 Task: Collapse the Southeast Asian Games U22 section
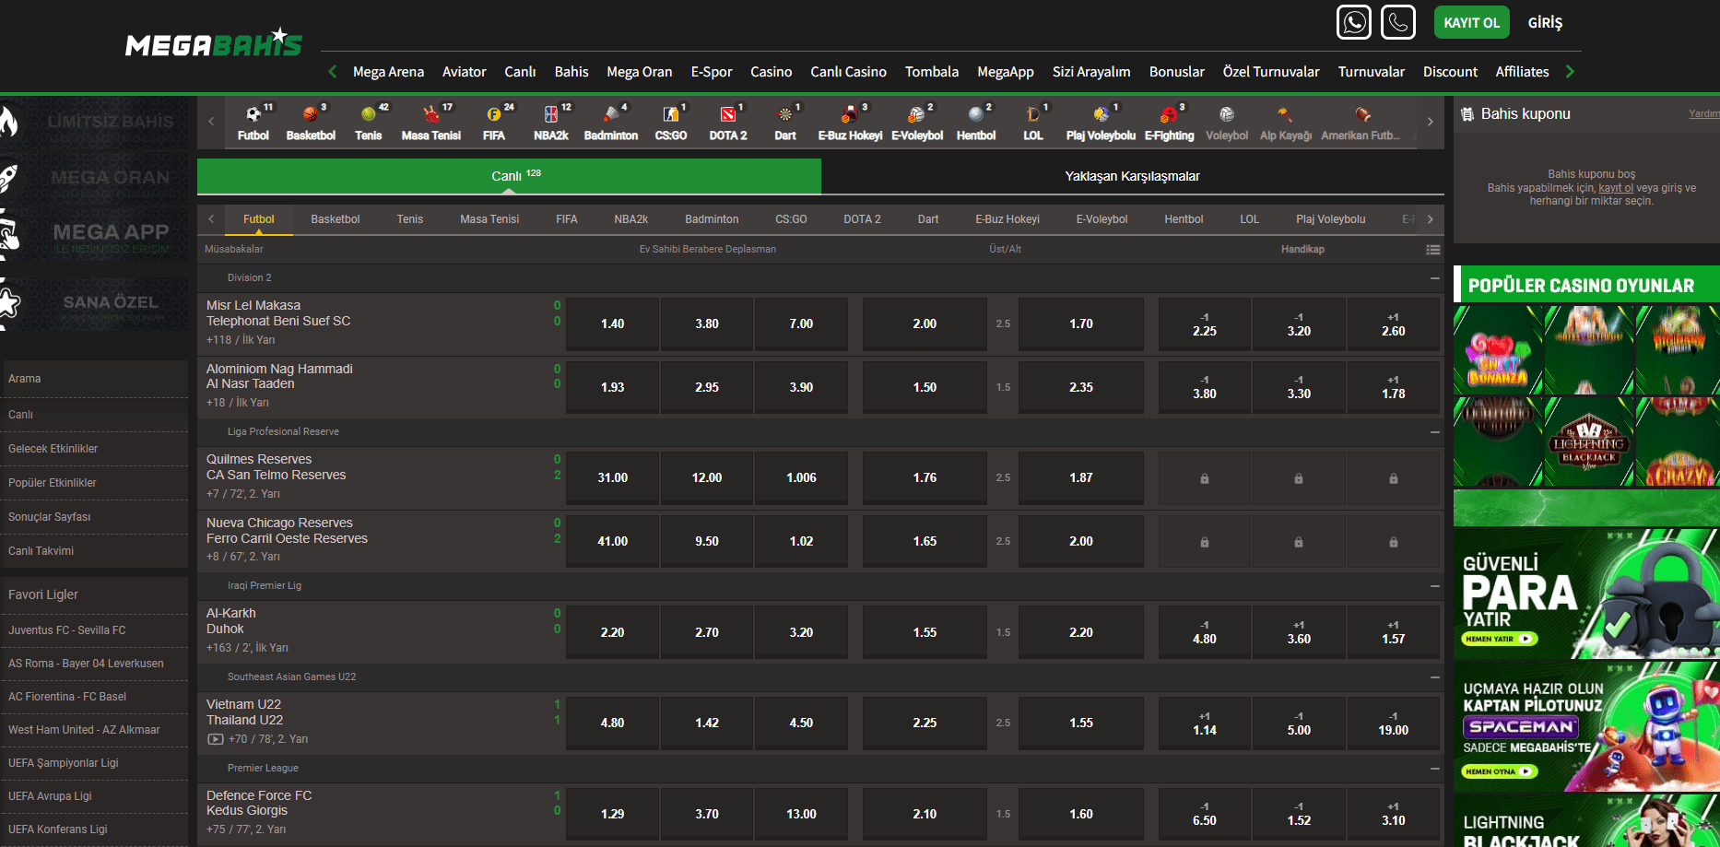pyautogui.click(x=1434, y=676)
